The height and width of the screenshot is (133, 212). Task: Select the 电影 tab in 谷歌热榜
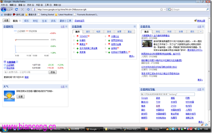point(98,31)
